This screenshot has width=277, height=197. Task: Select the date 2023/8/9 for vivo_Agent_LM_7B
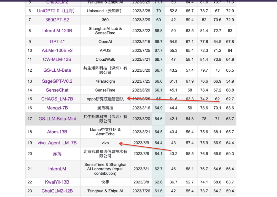point(141,143)
